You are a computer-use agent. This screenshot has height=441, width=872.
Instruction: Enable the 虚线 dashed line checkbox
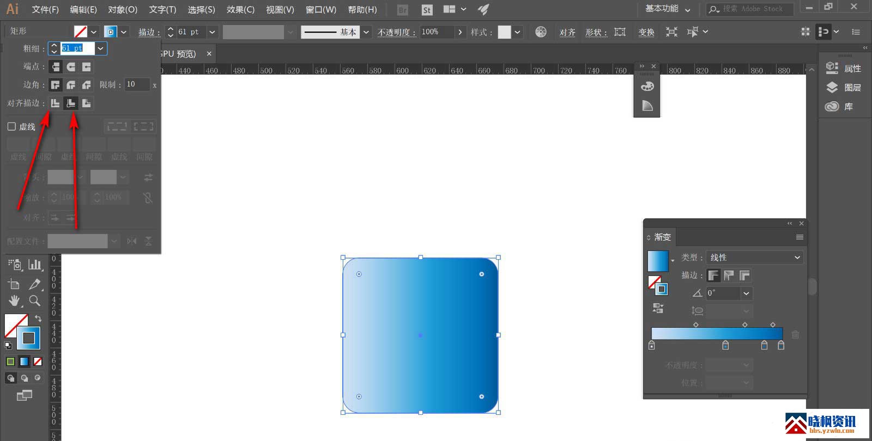point(11,126)
